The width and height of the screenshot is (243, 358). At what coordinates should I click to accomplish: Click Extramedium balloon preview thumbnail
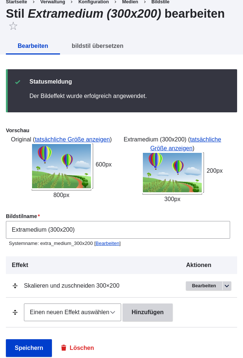point(172,172)
